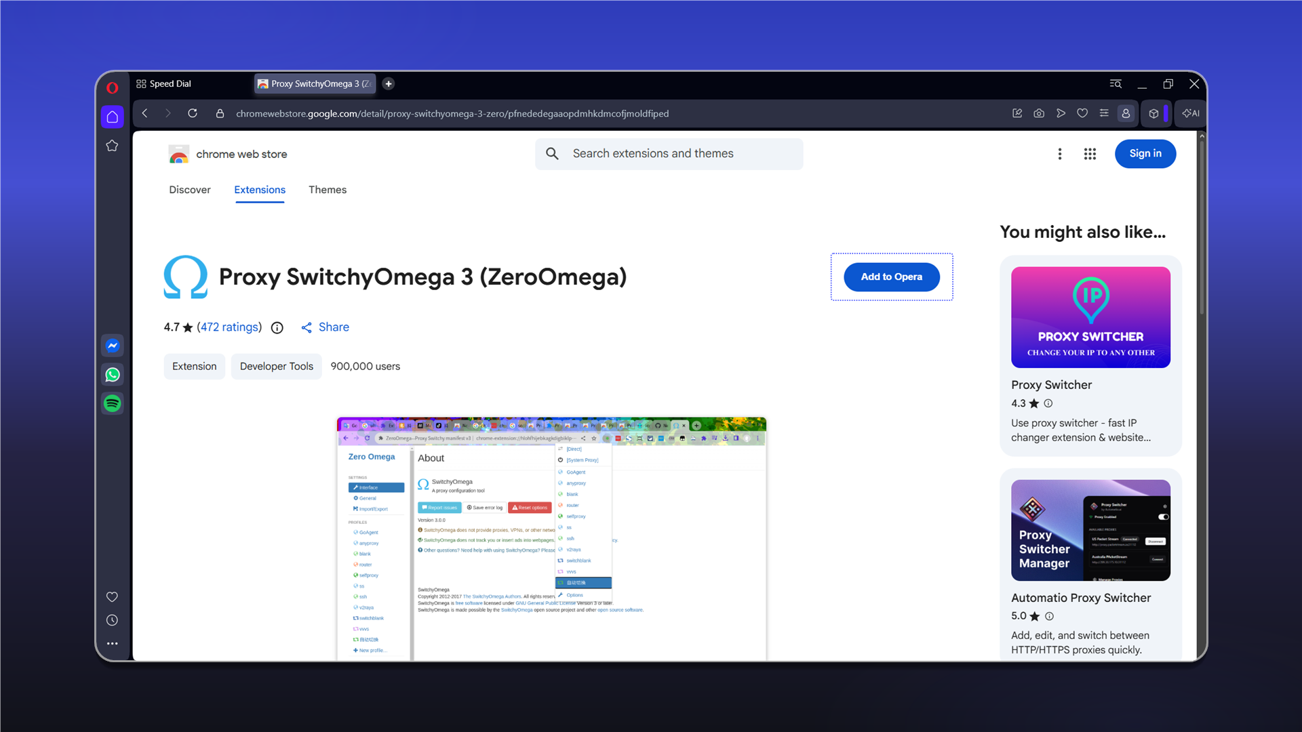Viewport: 1302px width, 732px height.
Task: Open the Discover tab
Action: pyautogui.click(x=190, y=190)
